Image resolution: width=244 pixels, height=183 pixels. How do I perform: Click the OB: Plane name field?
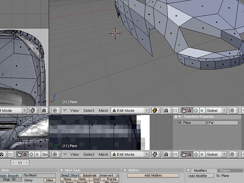[191, 123]
